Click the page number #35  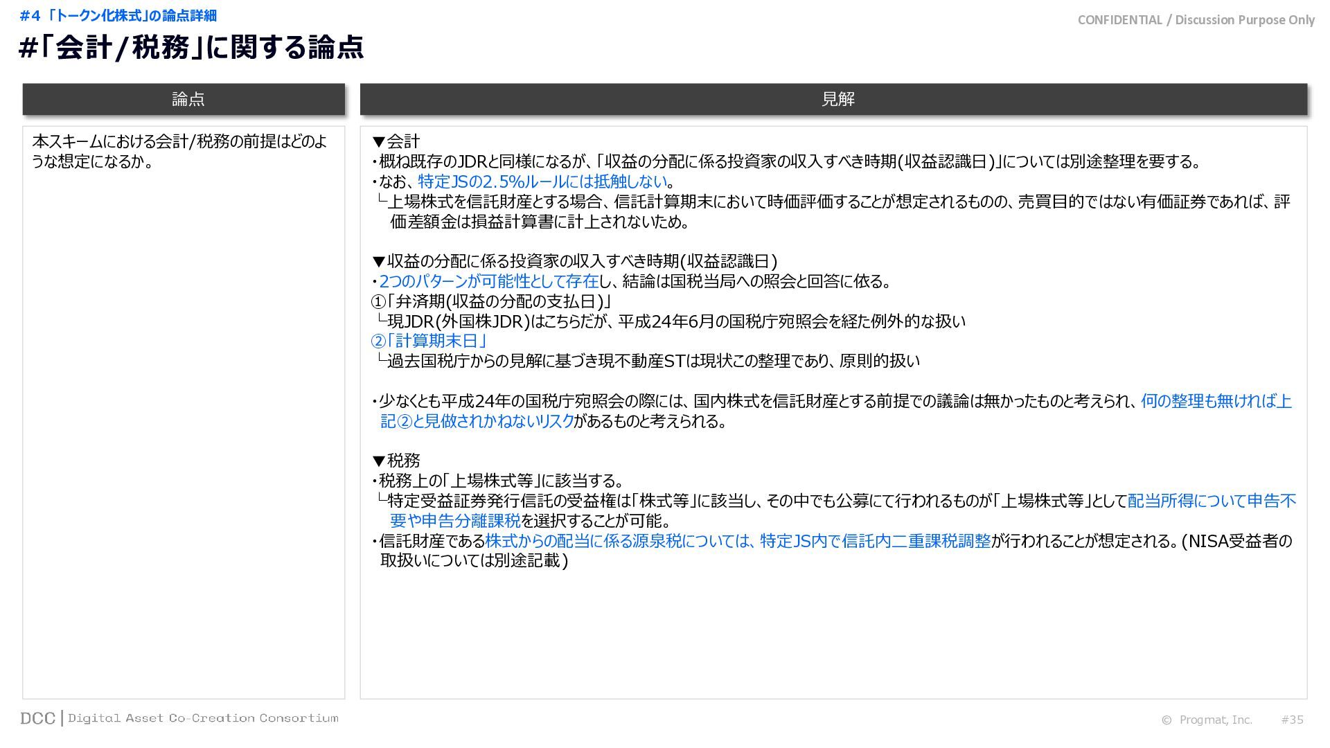(1292, 720)
